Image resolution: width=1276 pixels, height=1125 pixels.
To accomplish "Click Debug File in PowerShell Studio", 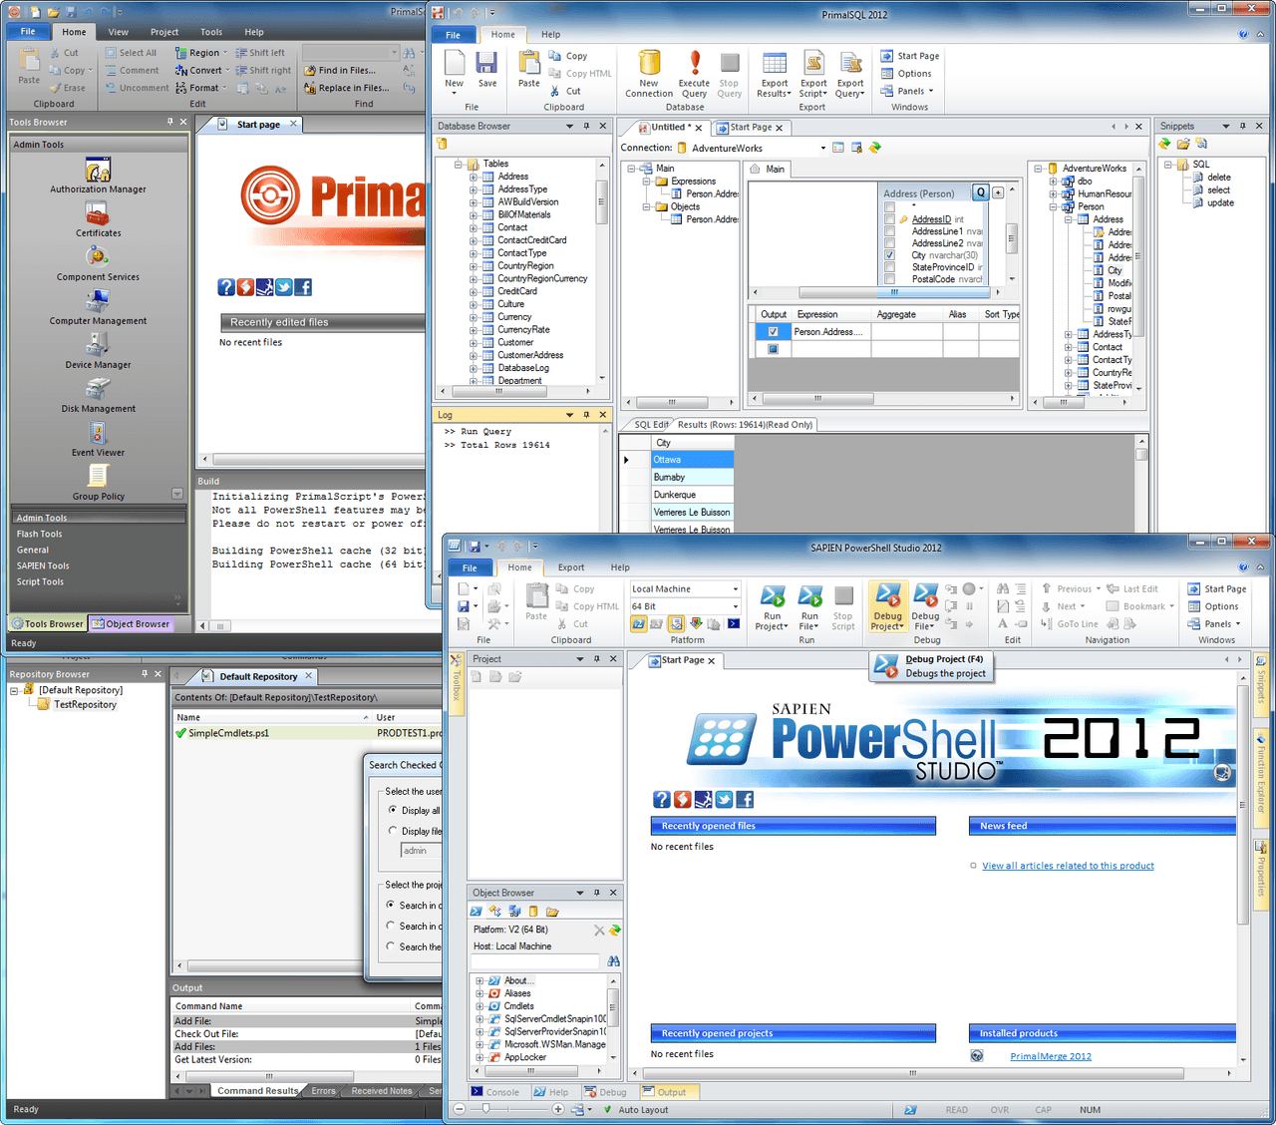I will [925, 607].
